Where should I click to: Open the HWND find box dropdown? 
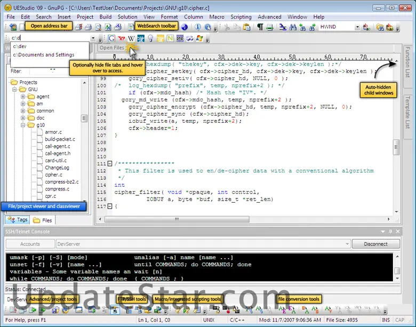(357, 27)
